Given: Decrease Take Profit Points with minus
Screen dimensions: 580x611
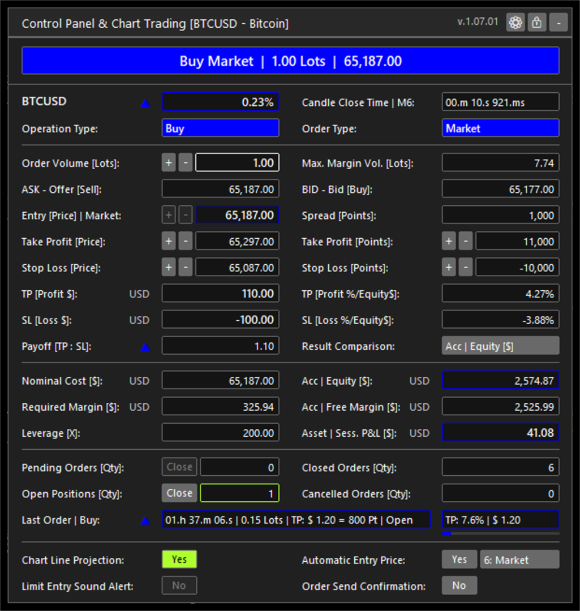Looking at the screenshot, I should 465,241.
